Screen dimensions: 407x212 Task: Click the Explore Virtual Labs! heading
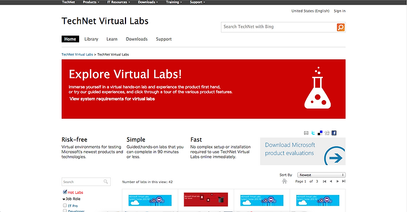(x=125, y=74)
